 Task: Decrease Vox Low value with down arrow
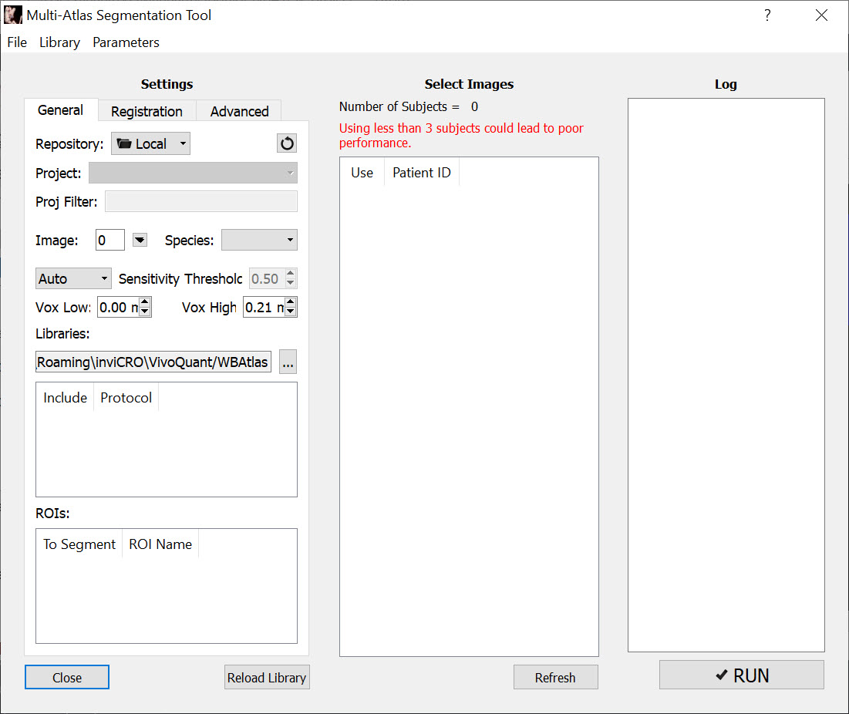point(145,312)
